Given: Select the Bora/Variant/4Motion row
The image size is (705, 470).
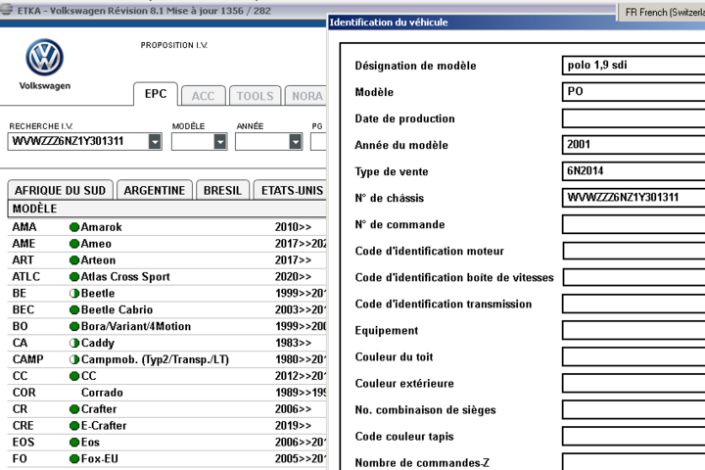Looking at the screenshot, I should [166, 326].
